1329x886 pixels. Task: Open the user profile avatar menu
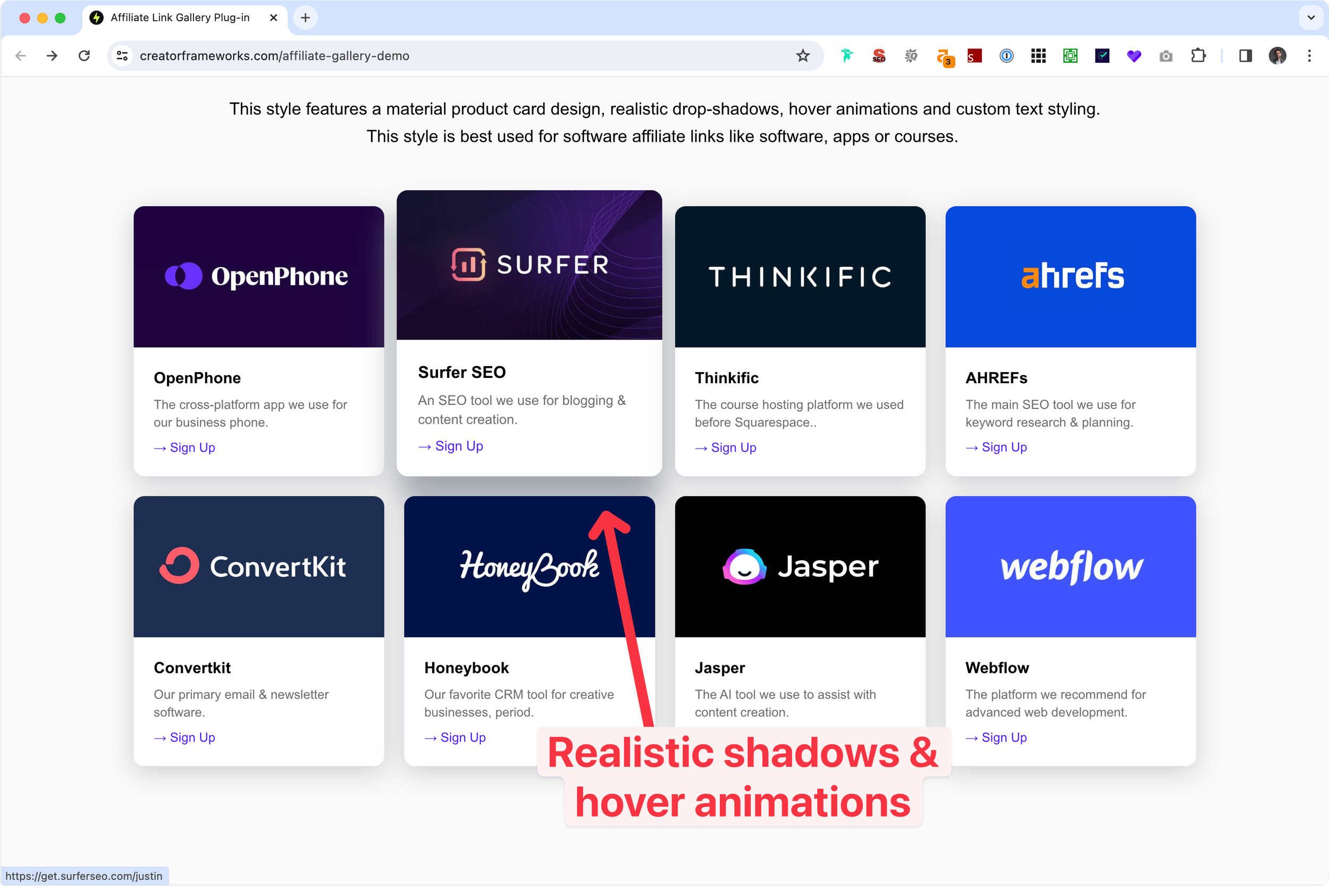click(1277, 55)
